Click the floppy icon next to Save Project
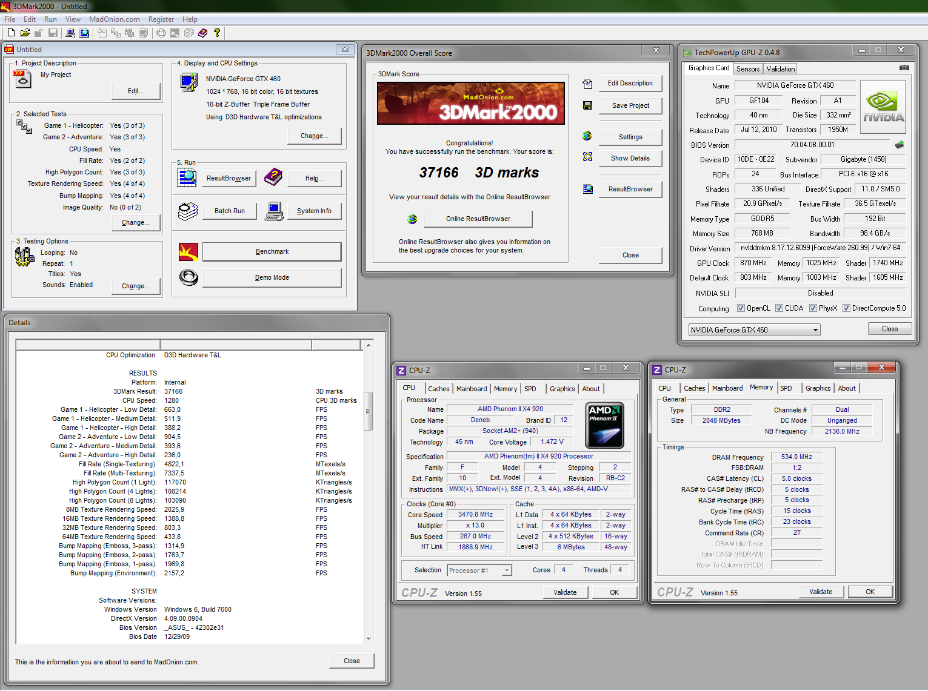 click(587, 105)
